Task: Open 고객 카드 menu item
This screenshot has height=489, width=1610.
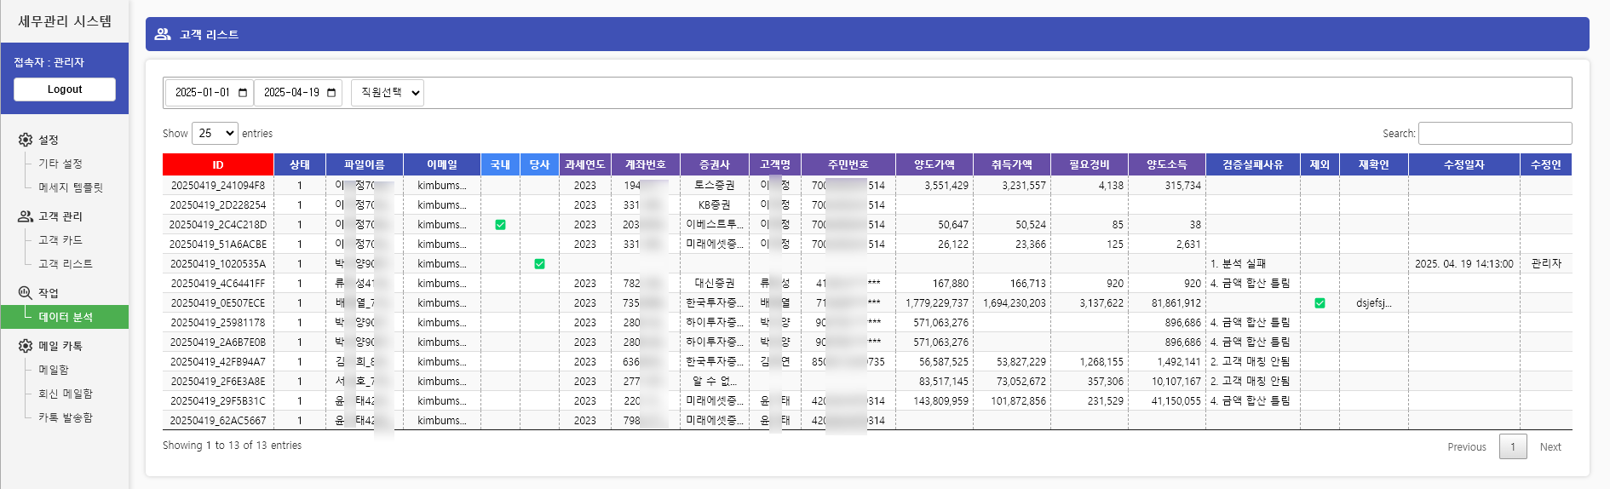Action: (x=60, y=240)
